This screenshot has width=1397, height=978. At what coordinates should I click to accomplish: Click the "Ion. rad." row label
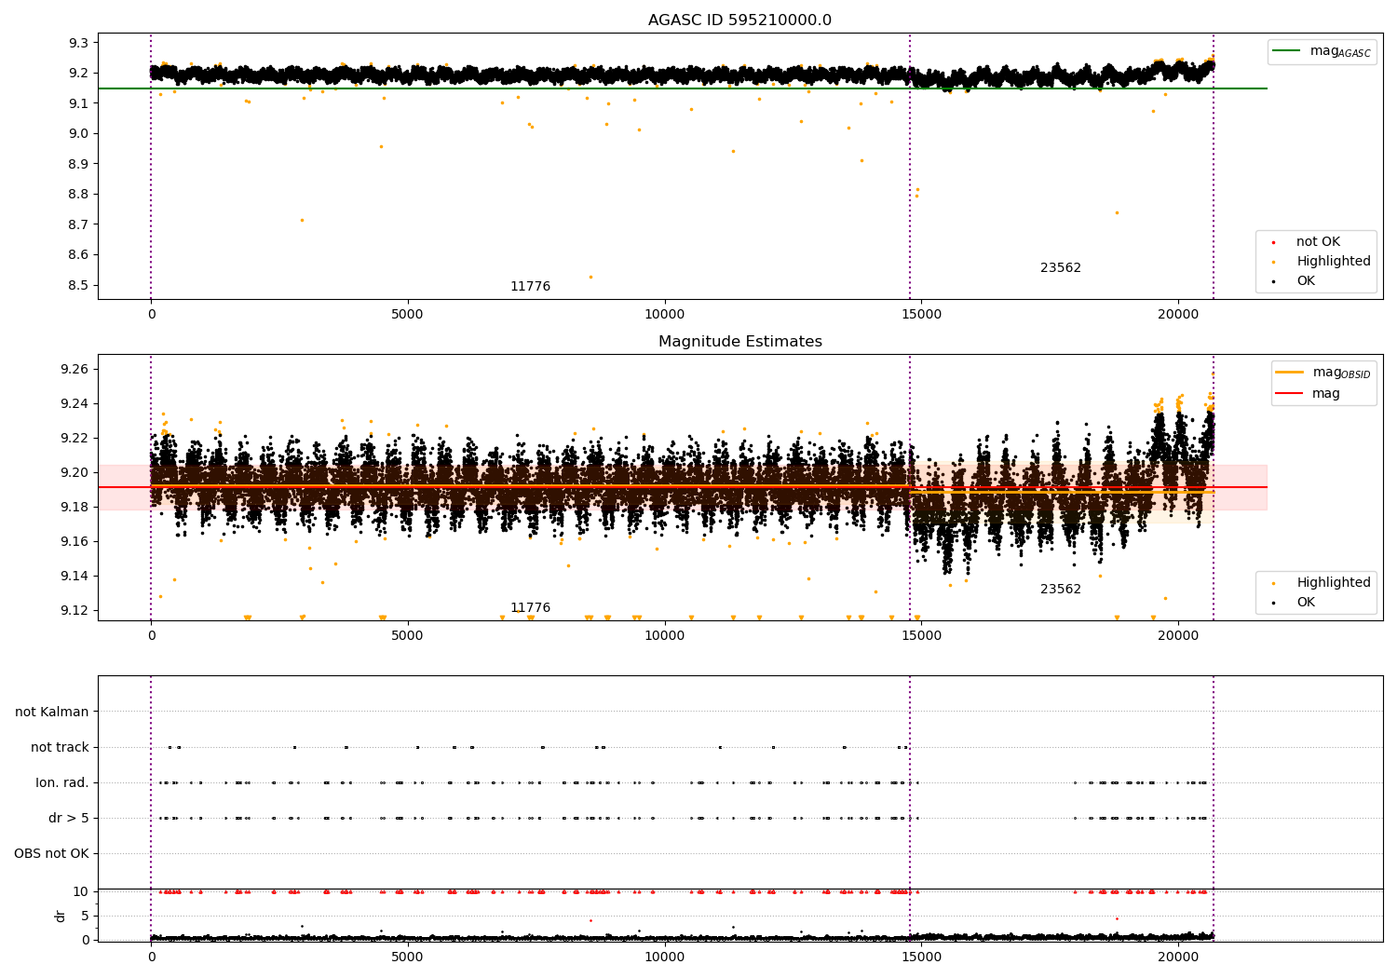[62, 783]
